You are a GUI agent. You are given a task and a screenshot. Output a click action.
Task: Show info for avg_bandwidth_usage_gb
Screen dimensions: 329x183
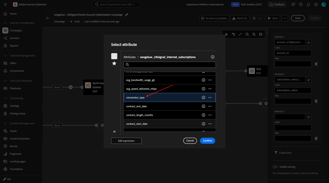[x=203, y=80]
